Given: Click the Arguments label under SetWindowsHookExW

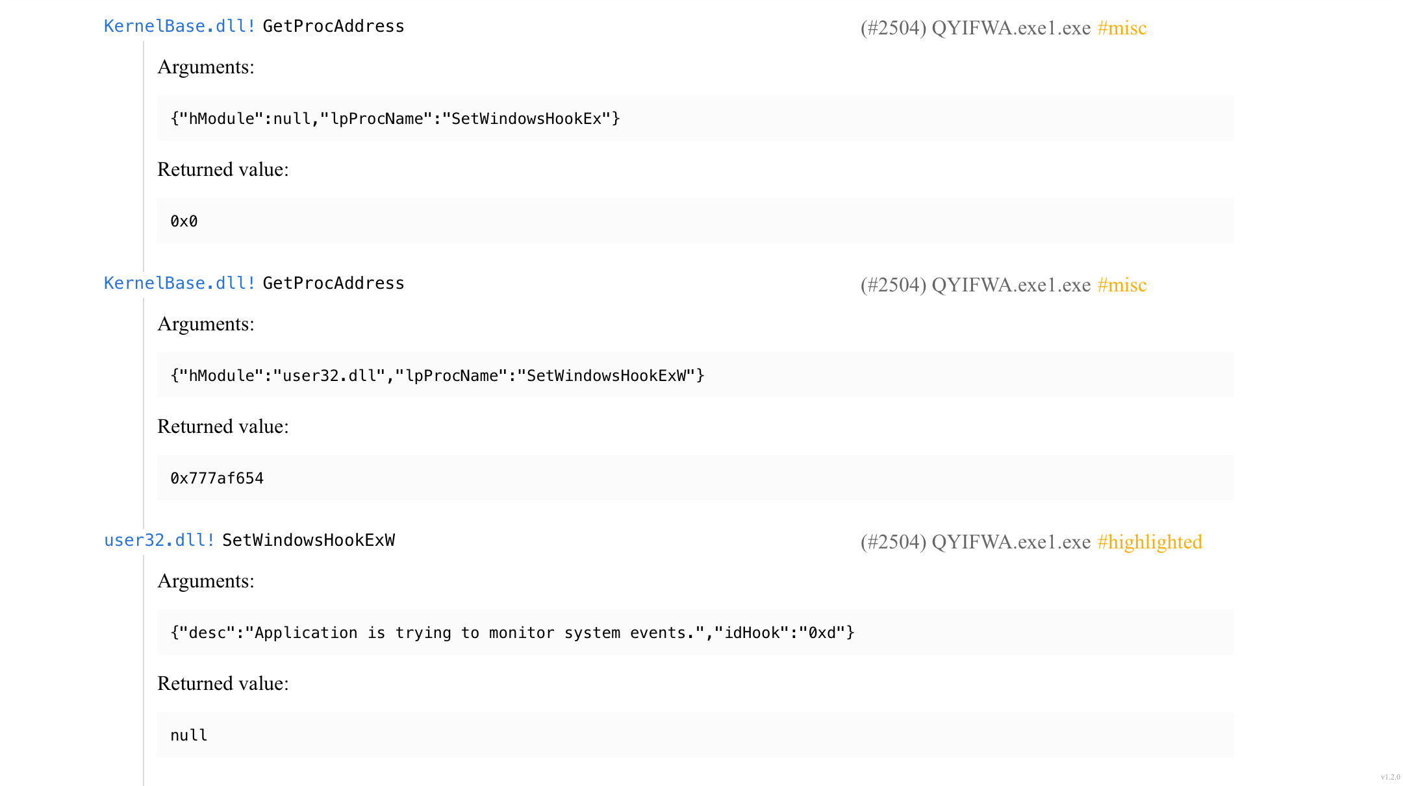Looking at the screenshot, I should pos(206,581).
